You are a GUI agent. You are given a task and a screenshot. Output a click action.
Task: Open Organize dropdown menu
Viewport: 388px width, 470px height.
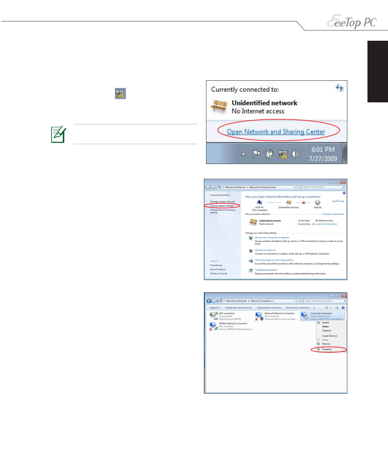pyautogui.click(x=215, y=308)
